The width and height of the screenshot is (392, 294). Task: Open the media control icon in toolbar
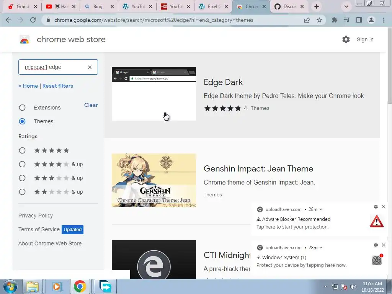(346, 20)
